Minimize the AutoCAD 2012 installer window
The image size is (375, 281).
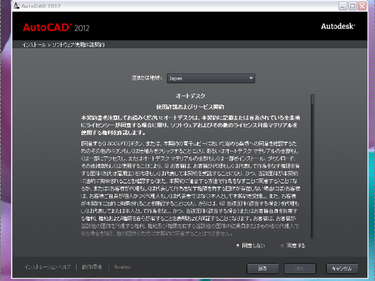click(343, 6)
